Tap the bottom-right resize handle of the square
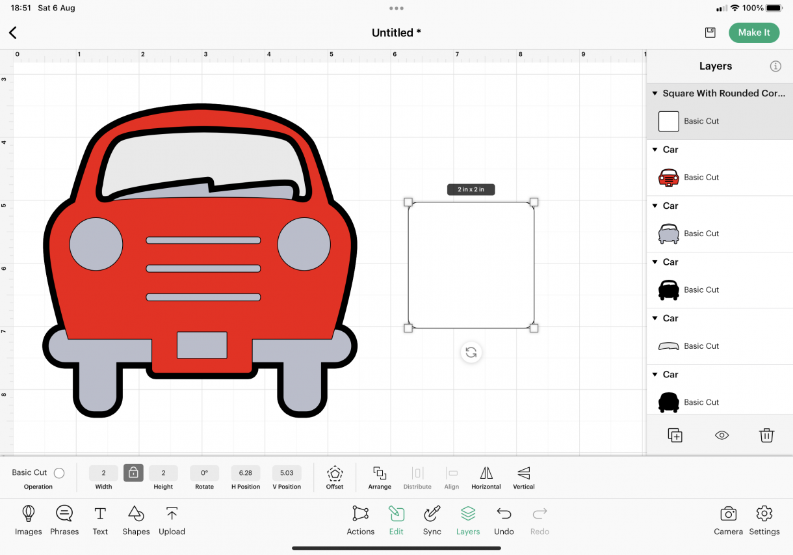This screenshot has height=555, width=793. [x=534, y=329]
